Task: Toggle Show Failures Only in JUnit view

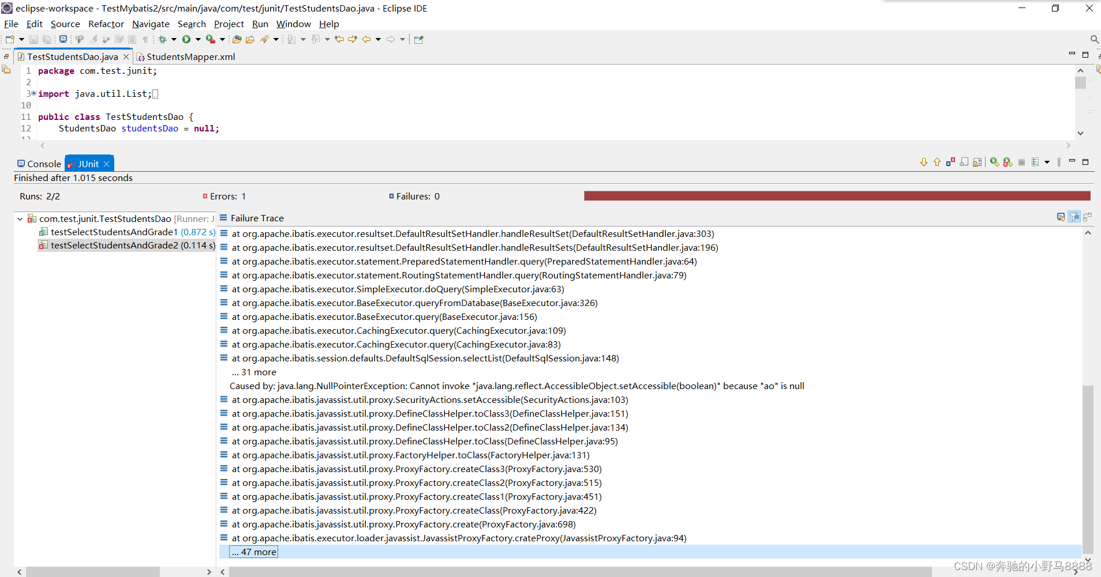Action: (x=950, y=162)
